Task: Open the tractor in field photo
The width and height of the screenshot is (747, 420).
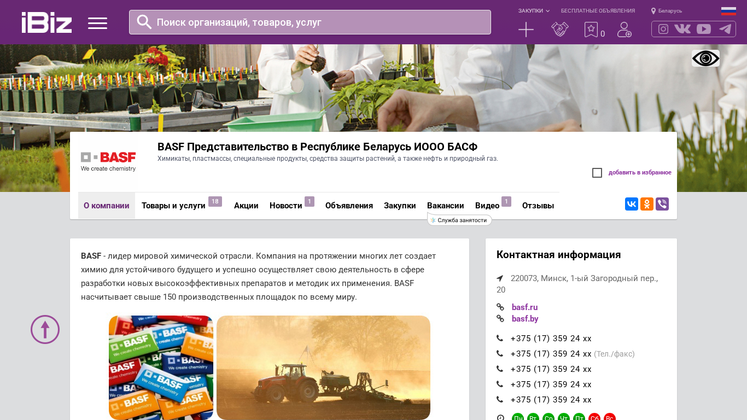Action: [323, 367]
